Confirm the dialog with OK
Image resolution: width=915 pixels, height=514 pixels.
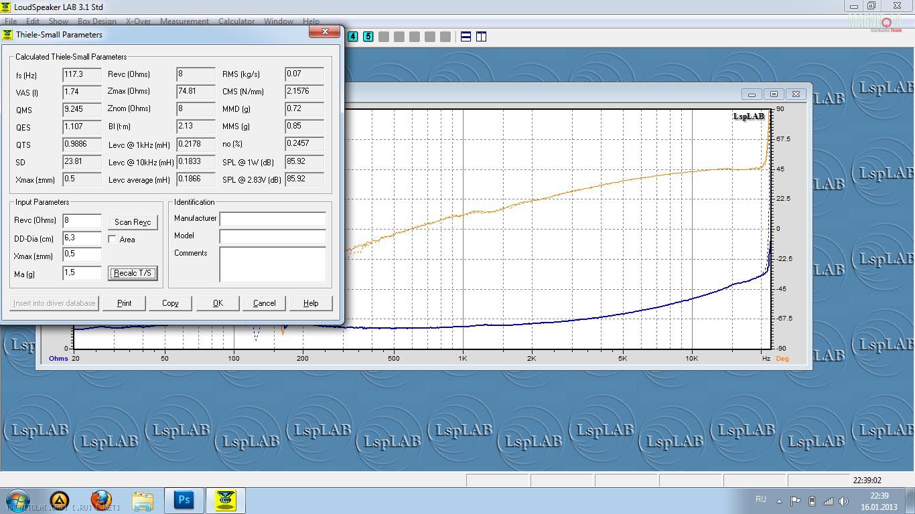(x=218, y=303)
